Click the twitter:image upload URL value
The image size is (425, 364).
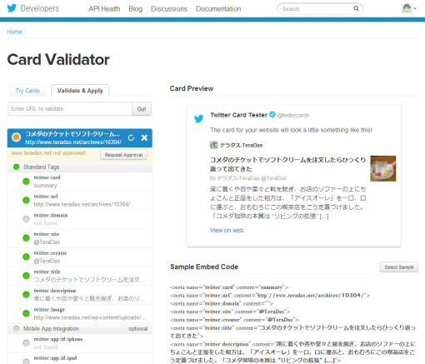tap(90, 317)
